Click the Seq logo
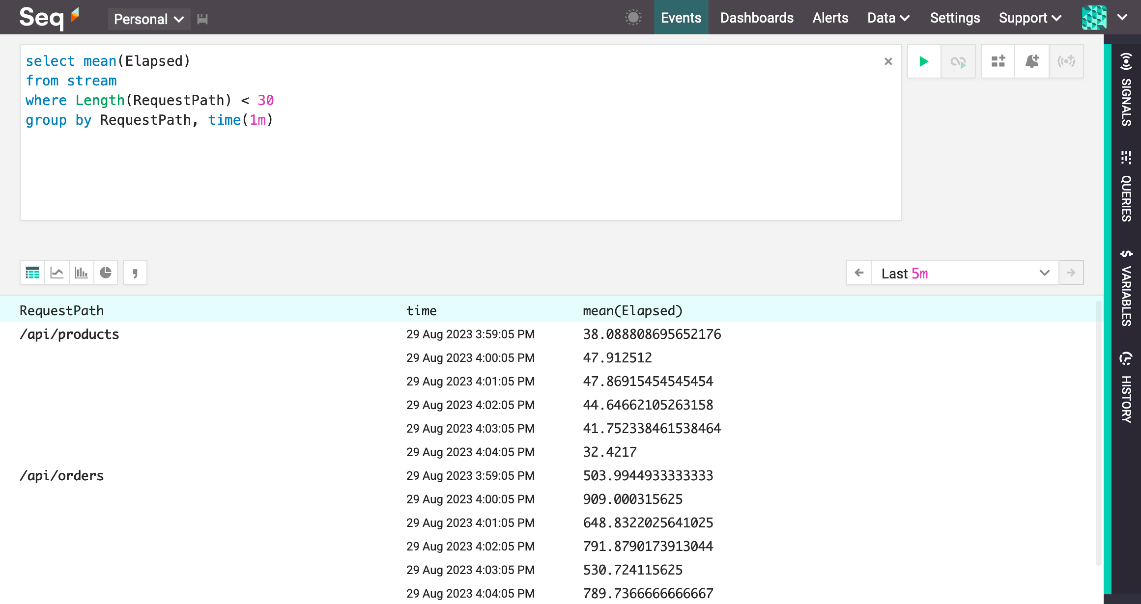Screen dimensions: 1141x604 coord(49,18)
